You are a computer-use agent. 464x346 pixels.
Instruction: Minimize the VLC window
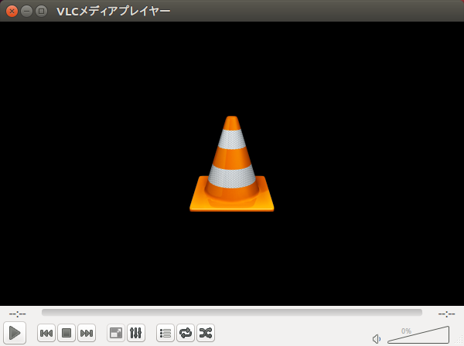coord(26,12)
